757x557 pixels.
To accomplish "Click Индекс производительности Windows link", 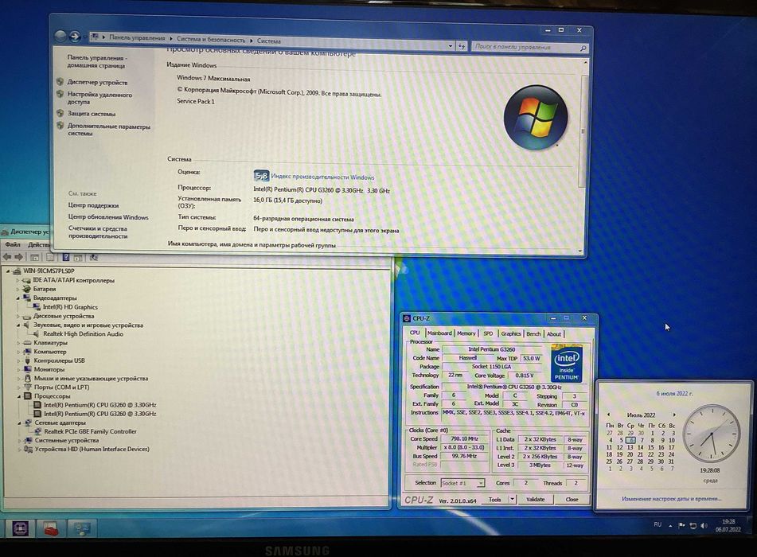I will [322, 177].
